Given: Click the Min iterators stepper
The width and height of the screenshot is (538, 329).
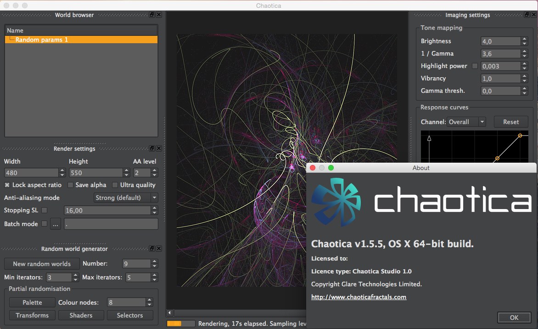Looking at the screenshot, I should [75, 277].
